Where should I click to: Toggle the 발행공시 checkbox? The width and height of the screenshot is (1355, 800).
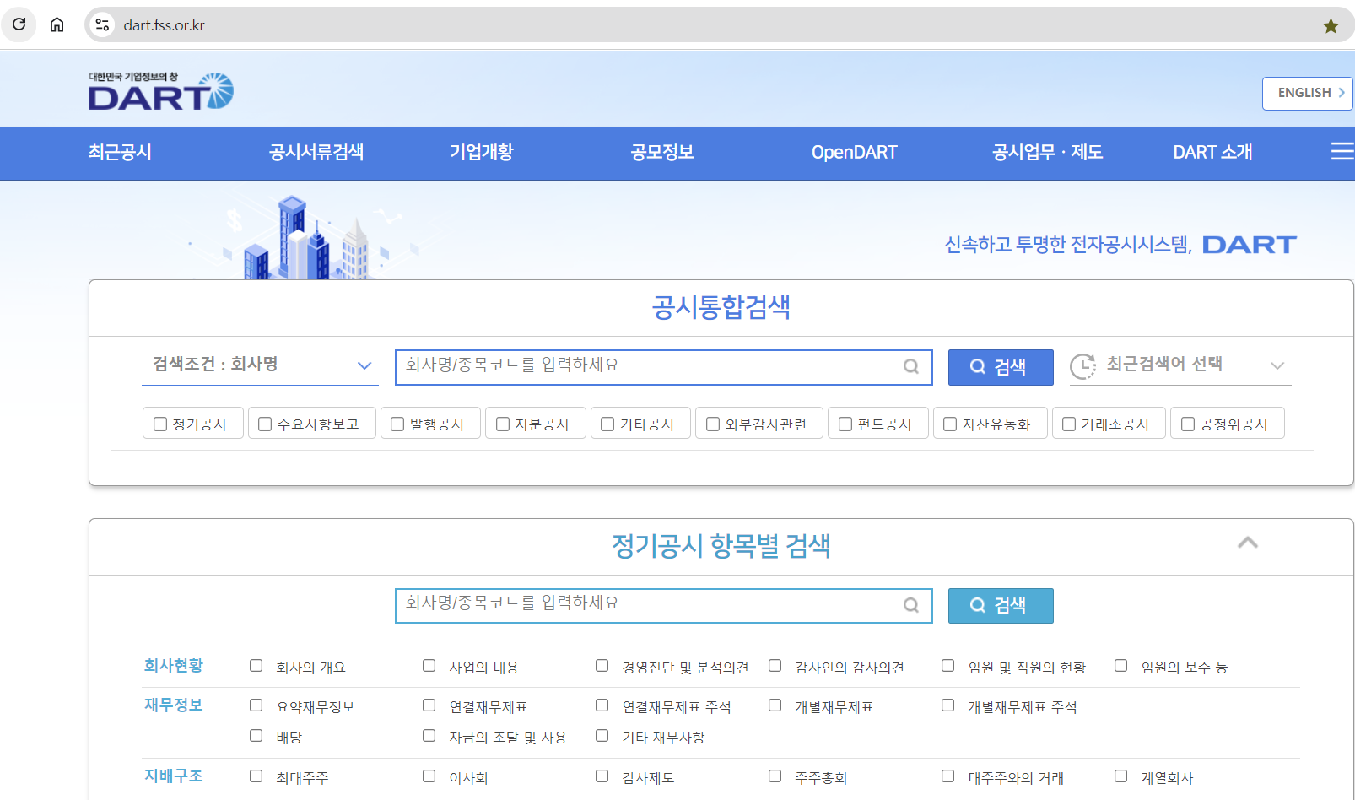coord(397,424)
